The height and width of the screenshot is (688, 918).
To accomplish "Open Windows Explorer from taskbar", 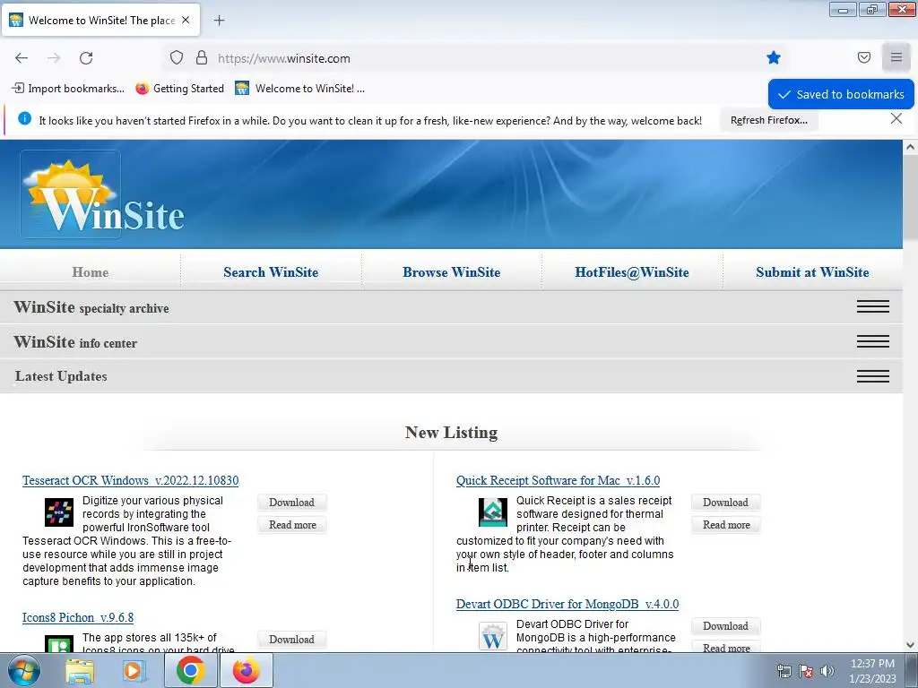I will click(x=80, y=671).
